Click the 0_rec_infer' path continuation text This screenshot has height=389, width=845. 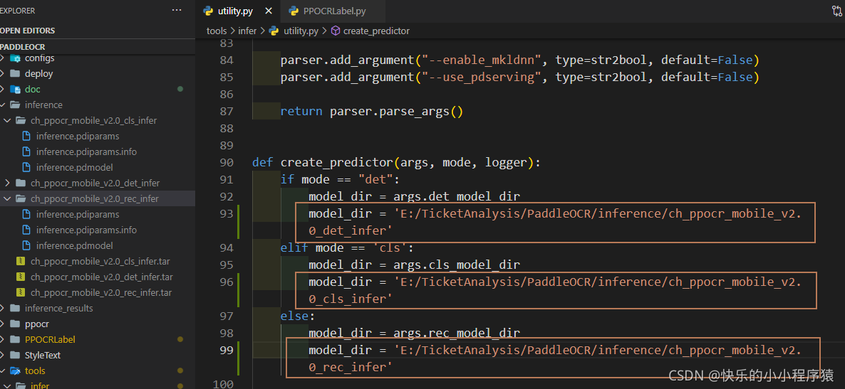tap(351, 368)
